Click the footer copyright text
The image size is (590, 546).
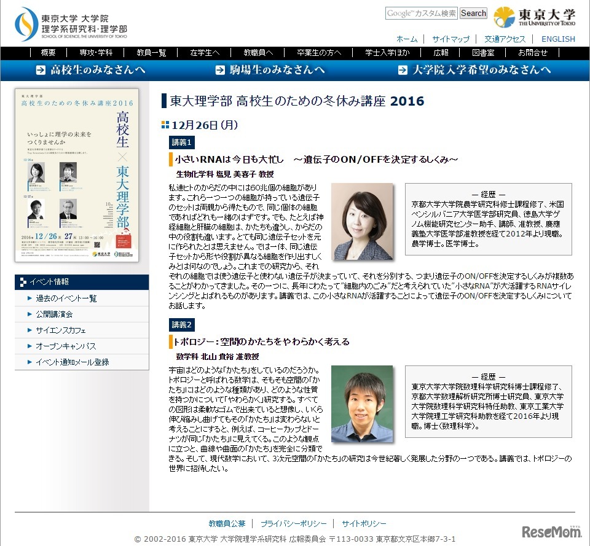(294, 539)
